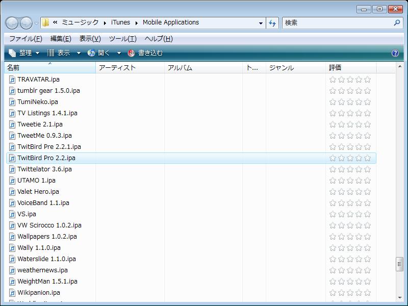This screenshot has width=408, height=306.
Task: Click the Forward navigation arrow button
Action: [x=27, y=23]
